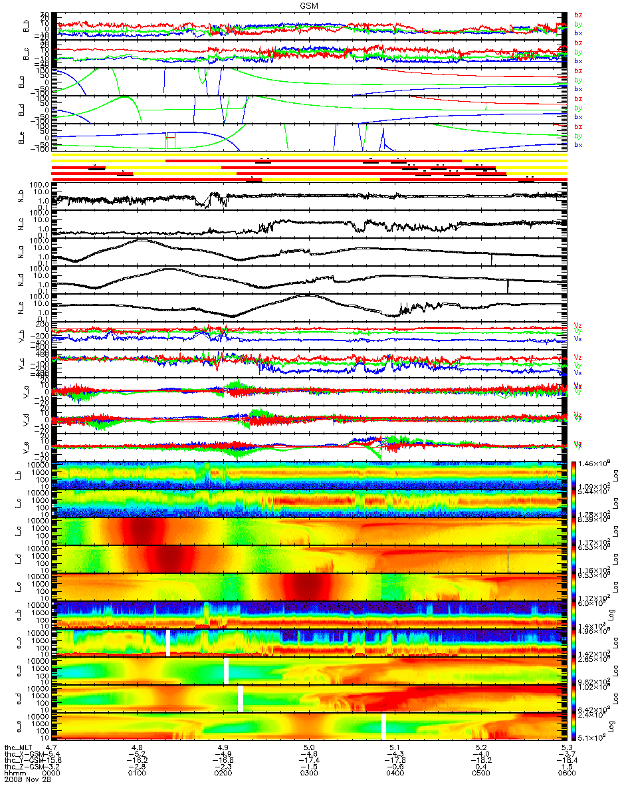
Task: Click the 0100 time tick label
Action: 138,774
